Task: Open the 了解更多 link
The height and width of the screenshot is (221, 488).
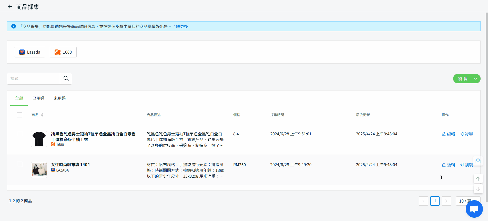Action: coord(180,26)
